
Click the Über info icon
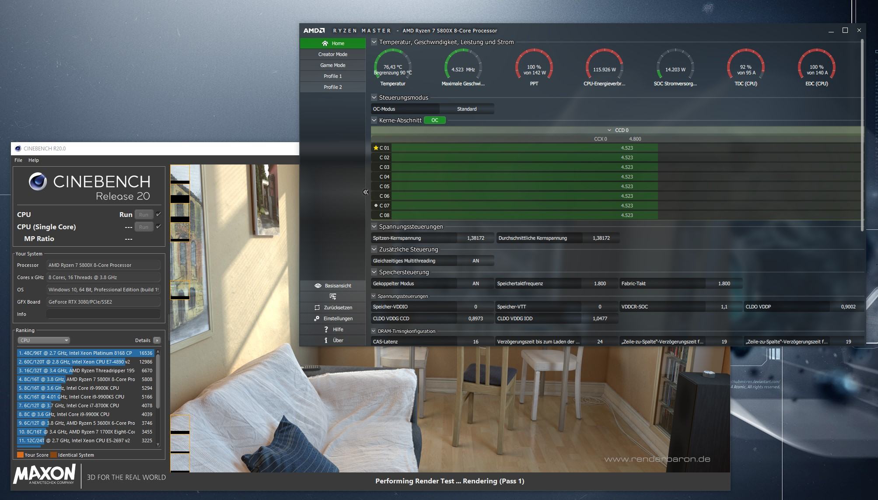click(326, 340)
